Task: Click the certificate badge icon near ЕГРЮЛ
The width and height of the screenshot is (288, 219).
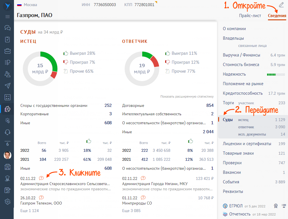Action: tap(276, 206)
